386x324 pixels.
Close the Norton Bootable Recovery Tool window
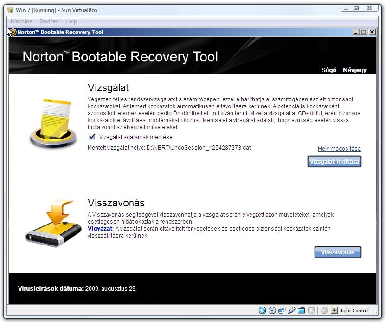[372, 32]
